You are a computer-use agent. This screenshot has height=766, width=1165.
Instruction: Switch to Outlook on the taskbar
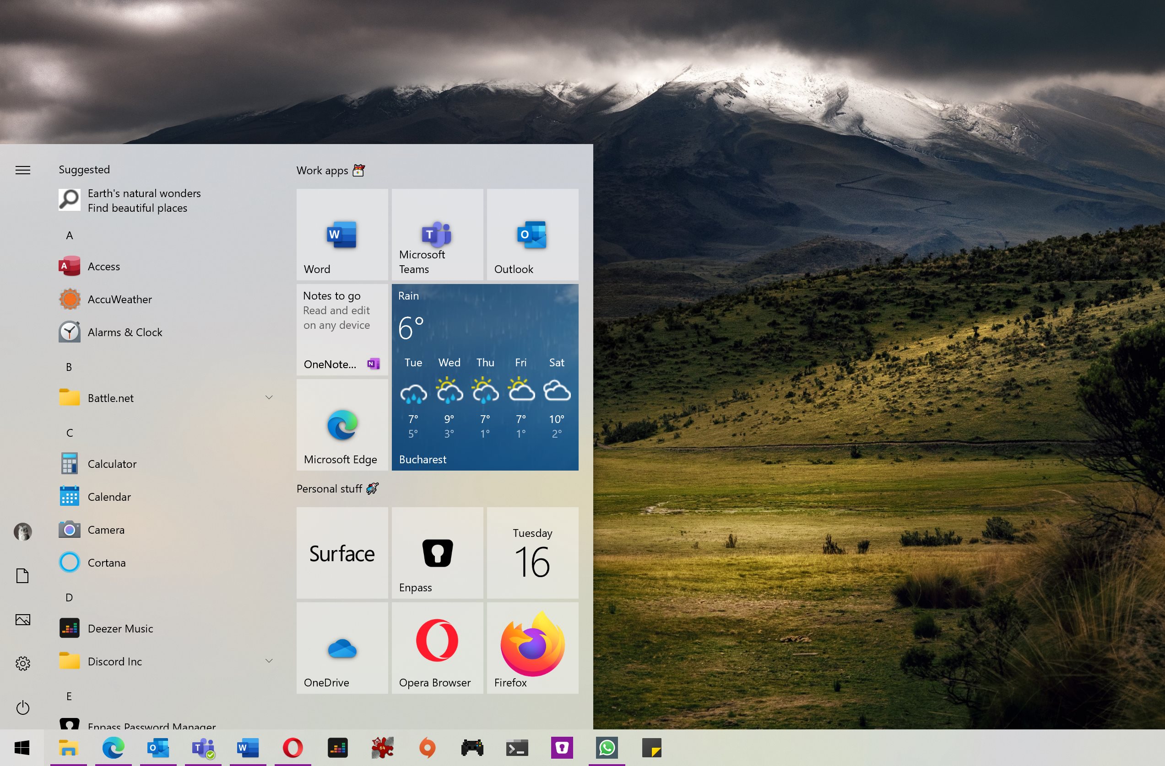pos(158,747)
